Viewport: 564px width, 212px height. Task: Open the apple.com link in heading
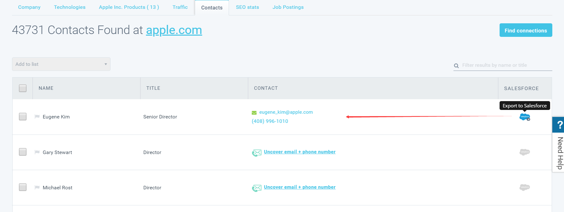click(174, 30)
